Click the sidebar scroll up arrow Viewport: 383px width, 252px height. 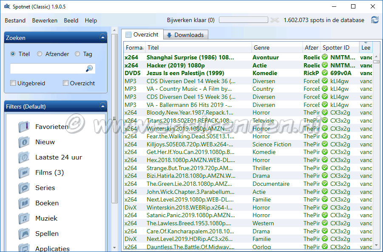[114, 31]
